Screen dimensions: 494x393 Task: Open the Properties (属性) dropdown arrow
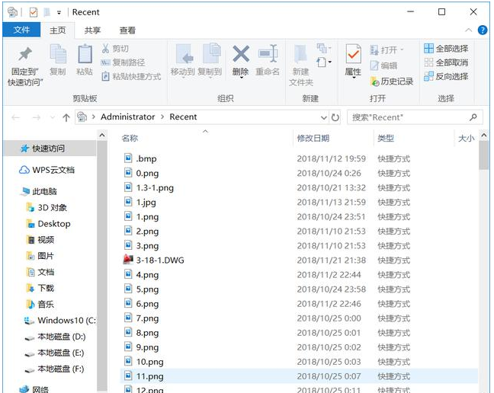coord(353,78)
